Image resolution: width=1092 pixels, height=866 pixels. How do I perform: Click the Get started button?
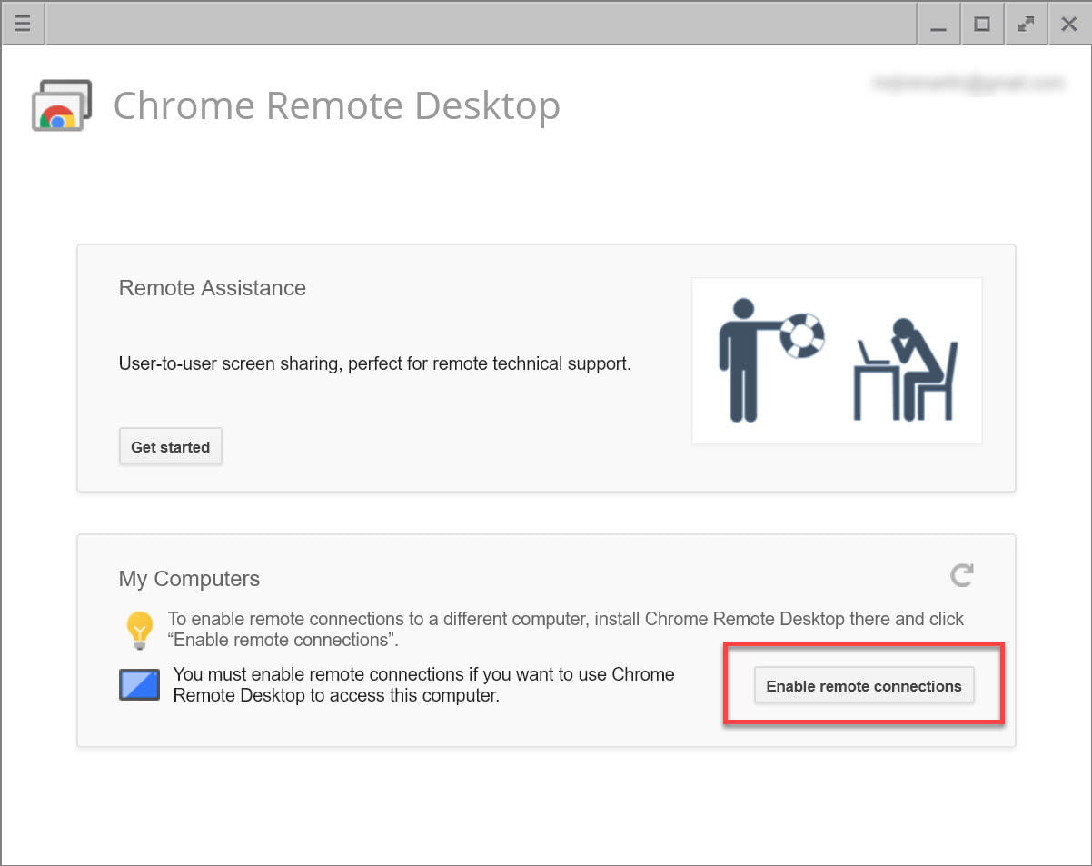tap(171, 447)
